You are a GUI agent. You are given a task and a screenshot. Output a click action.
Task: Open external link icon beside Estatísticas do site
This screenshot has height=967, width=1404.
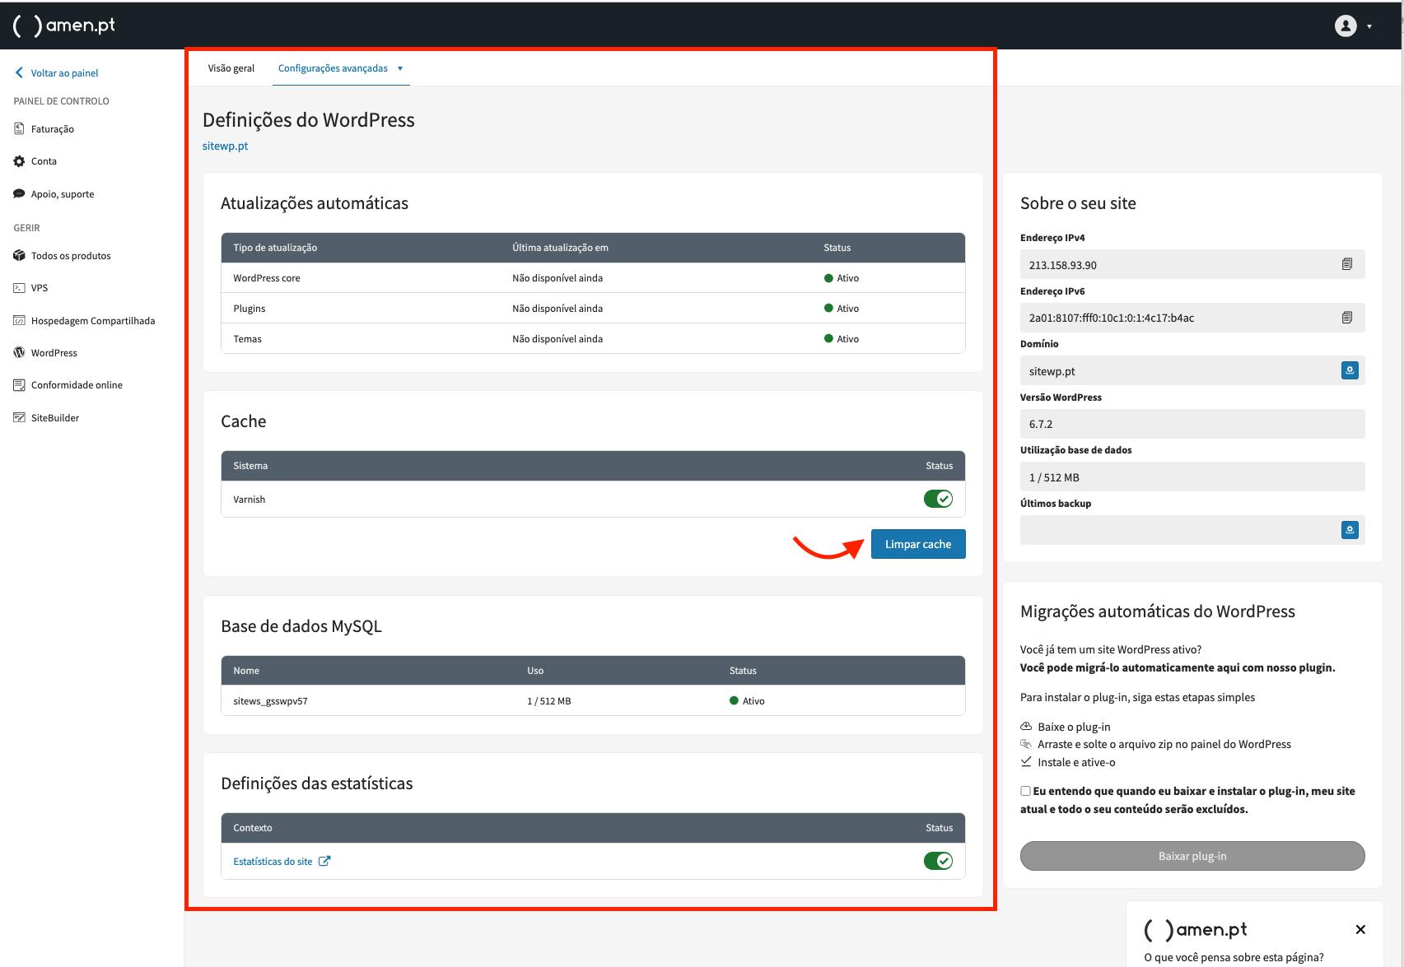coord(324,861)
